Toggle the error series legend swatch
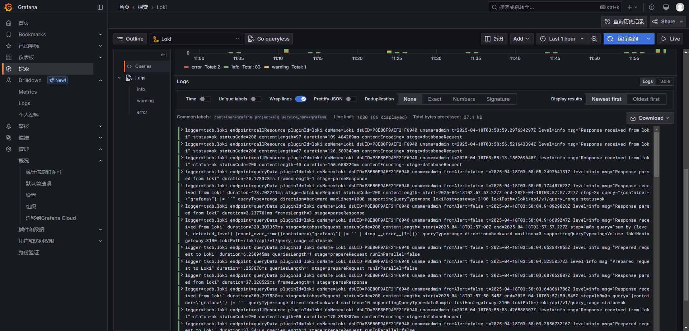The height and width of the screenshot is (331, 689). tap(186, 67)
